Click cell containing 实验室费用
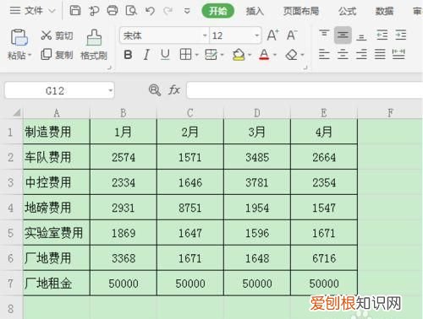The width and height of the screenshot is (423, 319). click(x=57, y=233)
